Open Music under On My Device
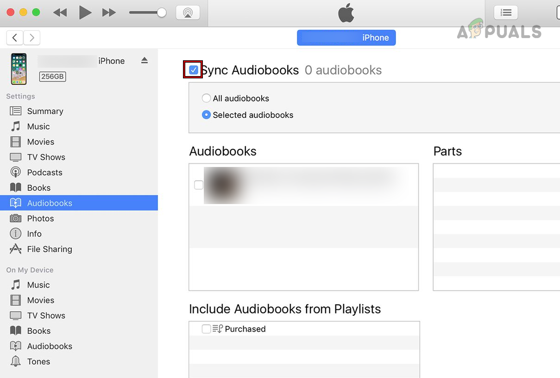This screenshot has height=378, width=560. 39,284
